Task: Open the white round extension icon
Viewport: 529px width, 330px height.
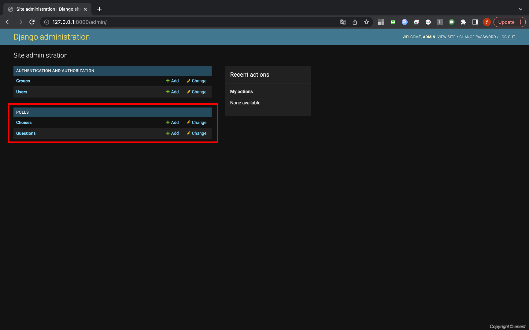Action: [x=428, y=22]
